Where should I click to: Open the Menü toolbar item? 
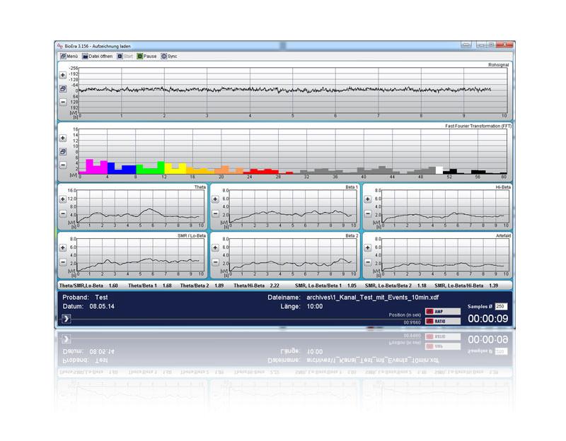(69, 57)
